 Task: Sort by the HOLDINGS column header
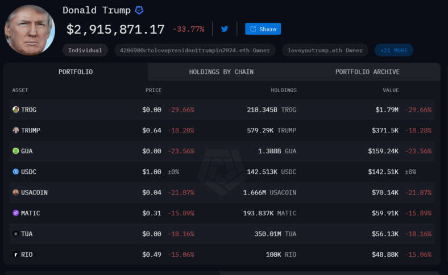(x=284, y=90)
